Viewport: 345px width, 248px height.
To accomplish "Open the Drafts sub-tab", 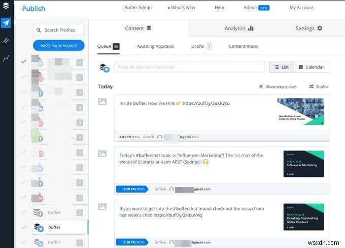I will (x=201, y=46).
